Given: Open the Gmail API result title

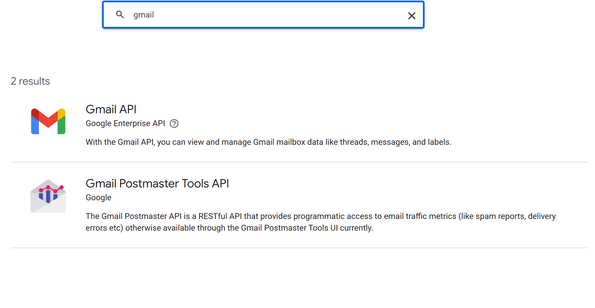Looking at the screenshot, I should coord(111,109).
